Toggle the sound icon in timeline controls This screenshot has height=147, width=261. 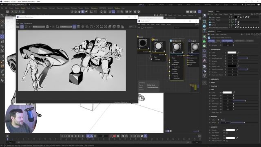click(95, 136)
